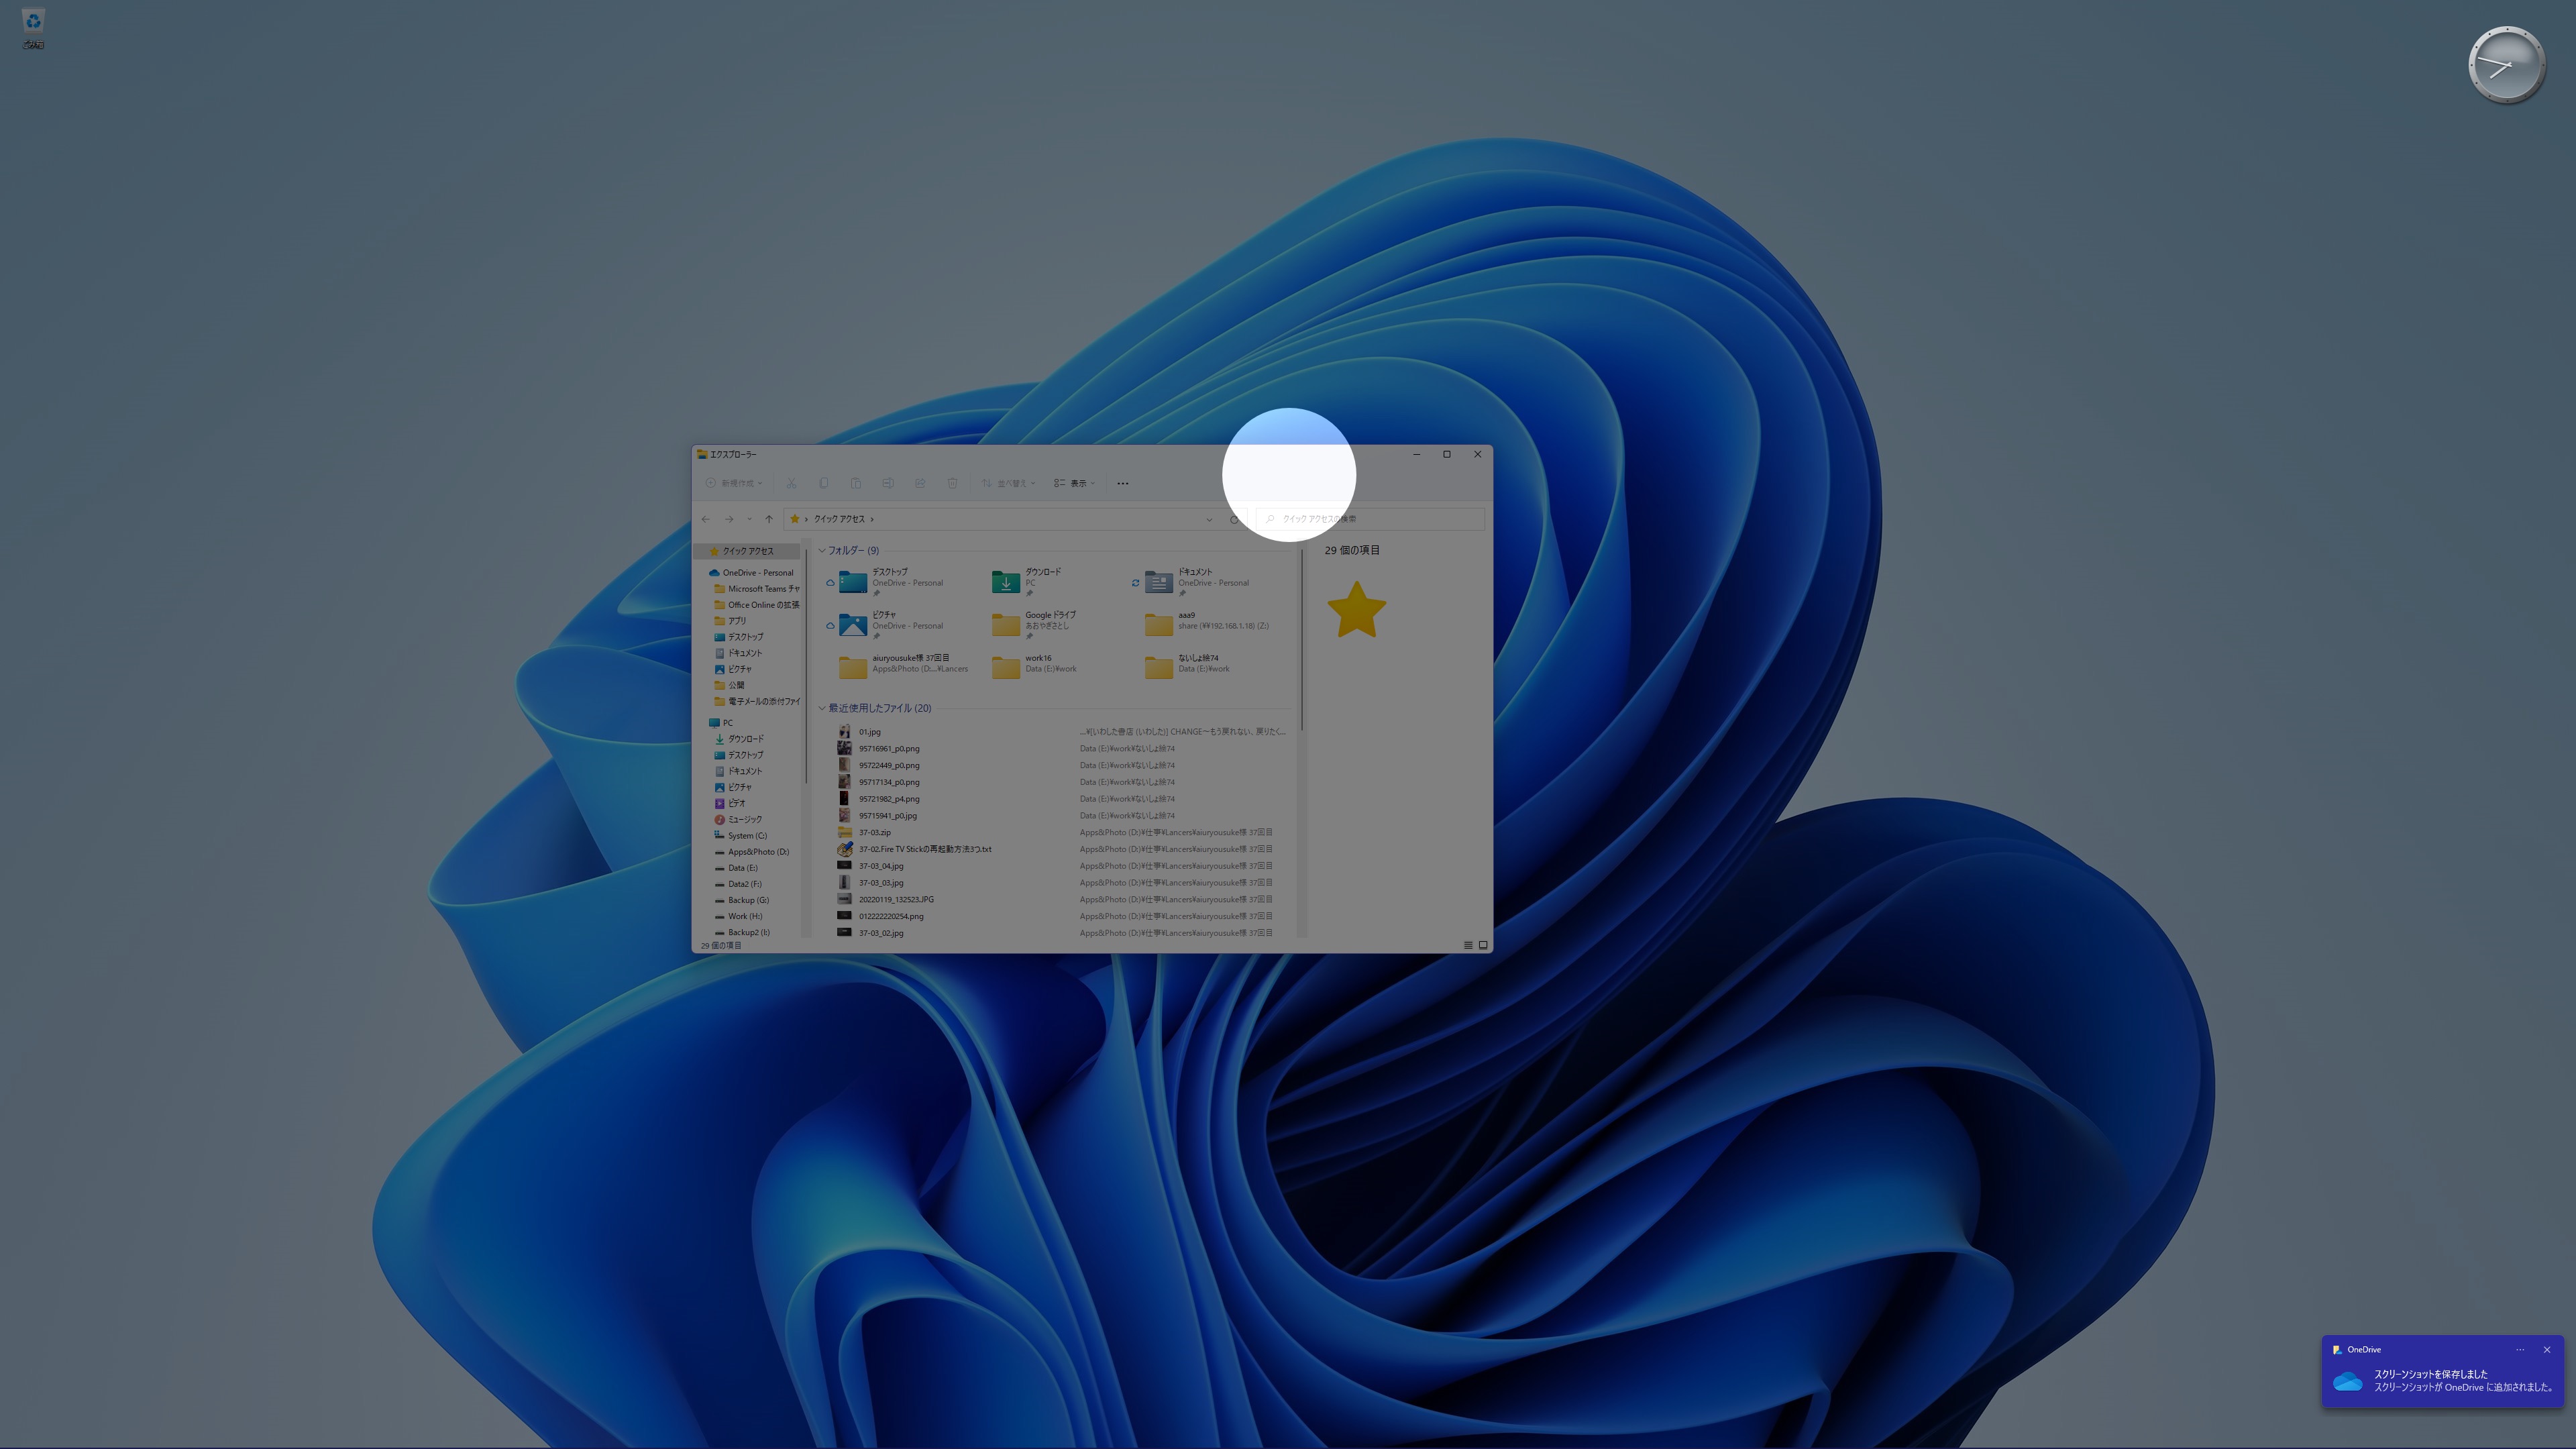This screenshot has width=2576, height=1449.
Task: Select the recent file 95721982_p4.png
Action: pyautogui.click(x=1062, y=799)
